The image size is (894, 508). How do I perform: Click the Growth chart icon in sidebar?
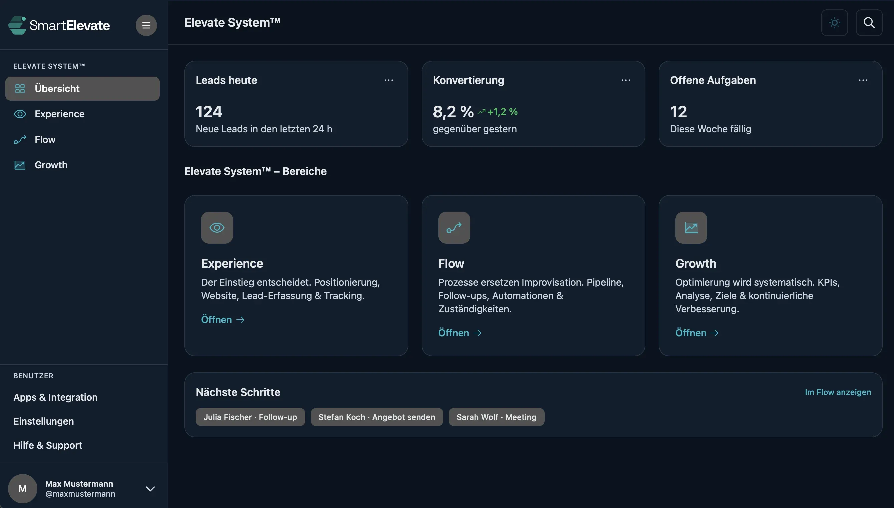tap(20, 165)
